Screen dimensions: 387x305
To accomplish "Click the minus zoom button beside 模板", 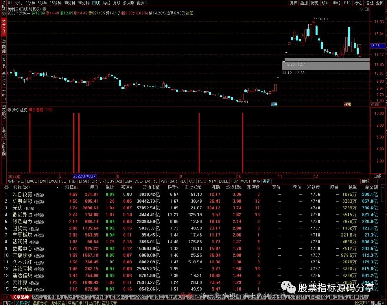I will [x=381, y=181].
